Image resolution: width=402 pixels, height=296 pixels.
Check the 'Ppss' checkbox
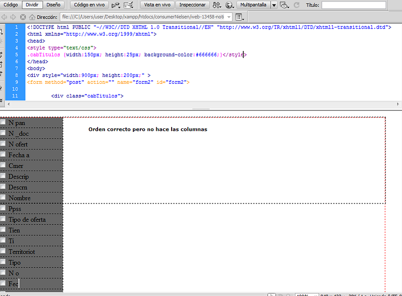3,208
